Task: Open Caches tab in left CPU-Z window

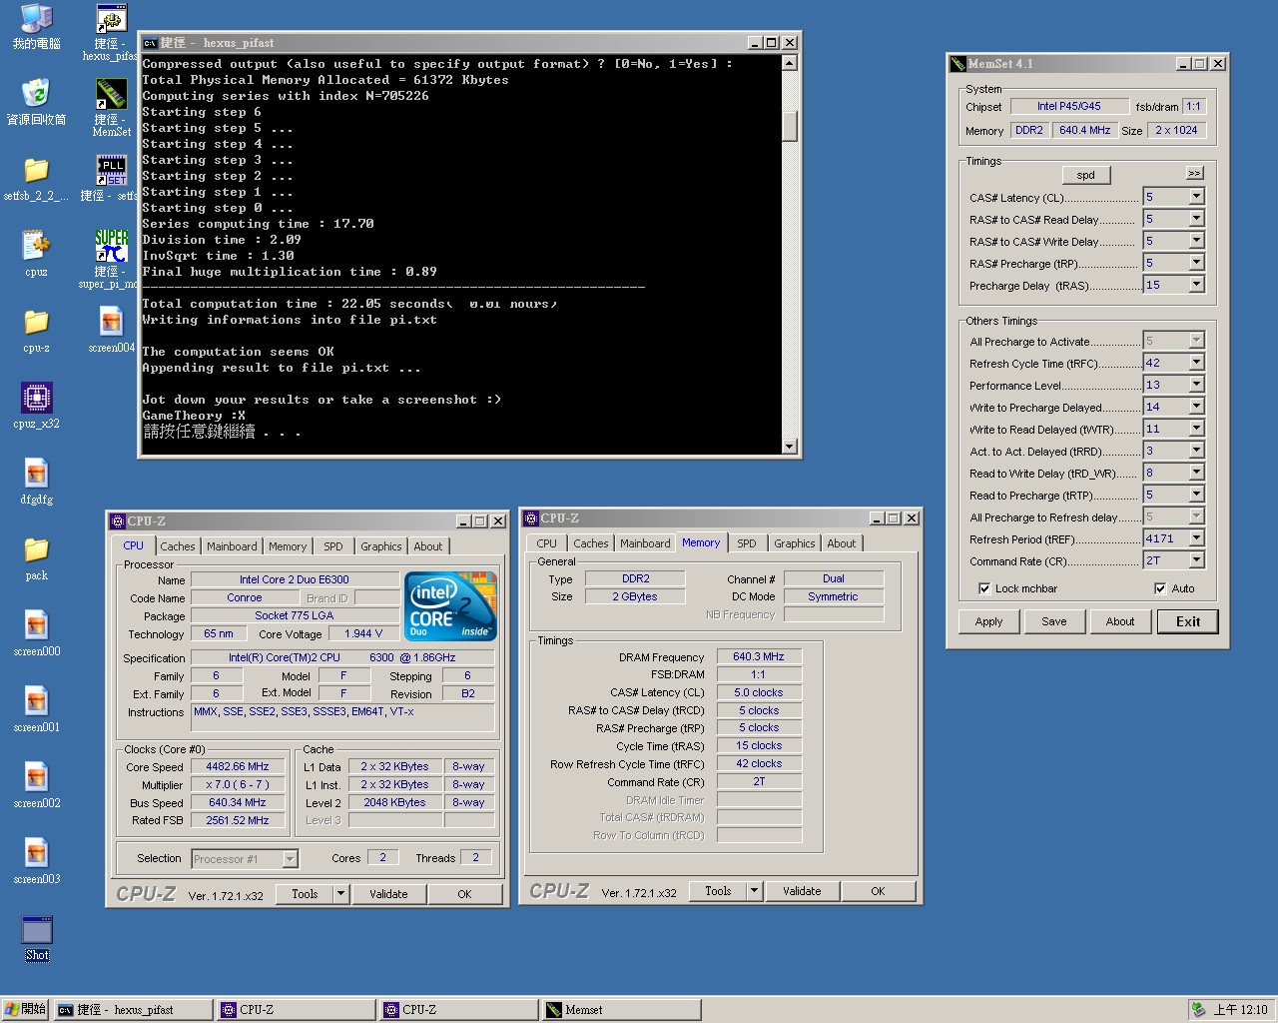Action: (178, 546)
